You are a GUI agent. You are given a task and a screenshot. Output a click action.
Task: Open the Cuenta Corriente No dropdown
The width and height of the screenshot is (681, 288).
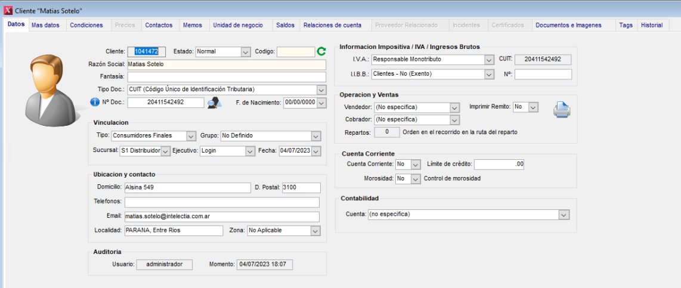(416, 164)
